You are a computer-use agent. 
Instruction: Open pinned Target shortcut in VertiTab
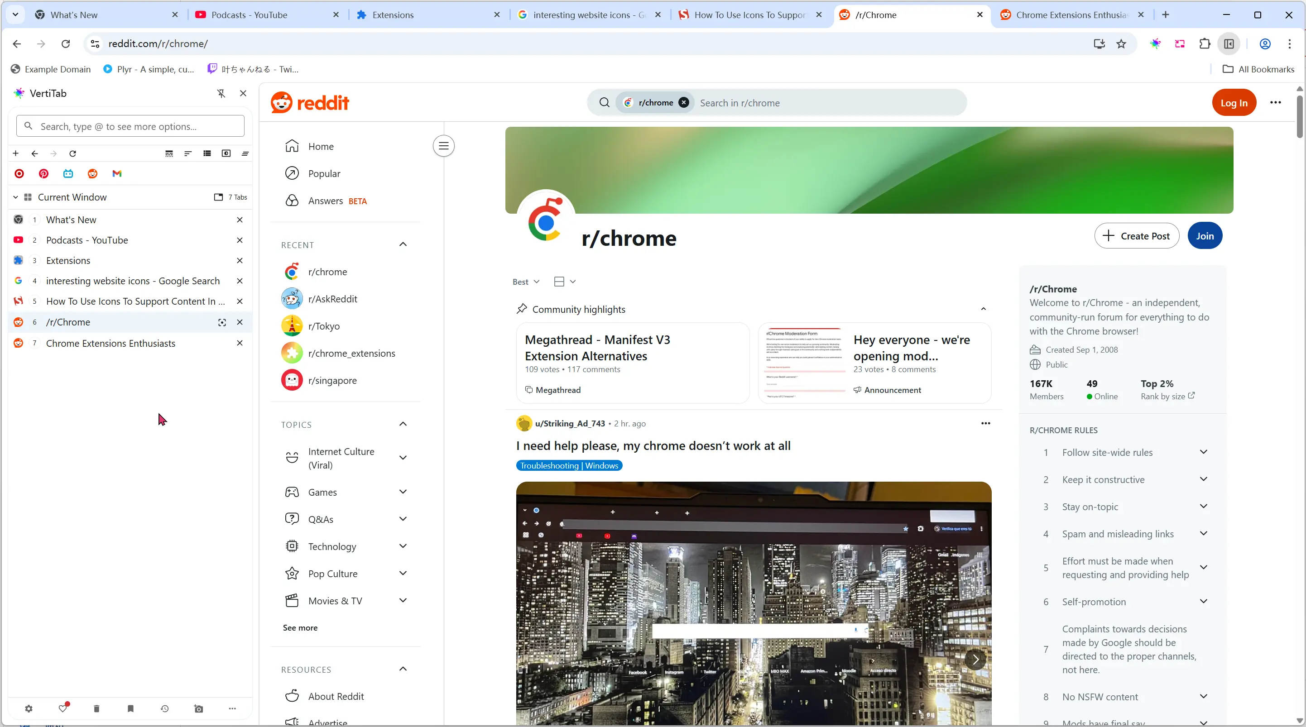coord(19,173)
